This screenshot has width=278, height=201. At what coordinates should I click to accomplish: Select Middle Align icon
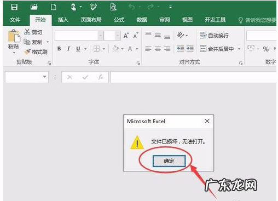(x=158, y=35)
